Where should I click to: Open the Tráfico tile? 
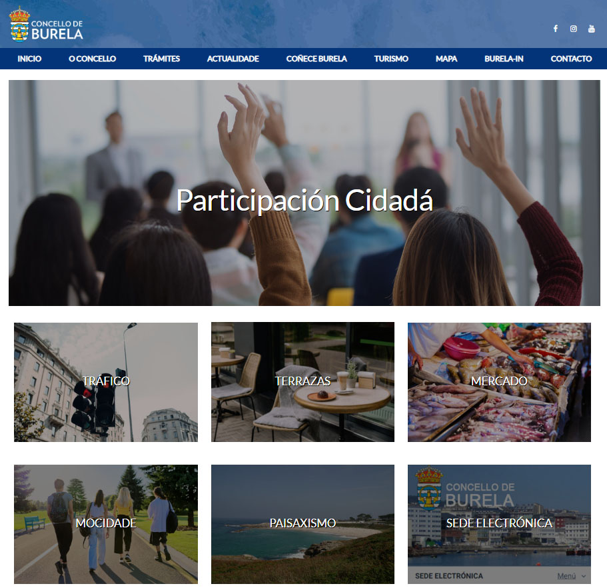pos(106,382)
